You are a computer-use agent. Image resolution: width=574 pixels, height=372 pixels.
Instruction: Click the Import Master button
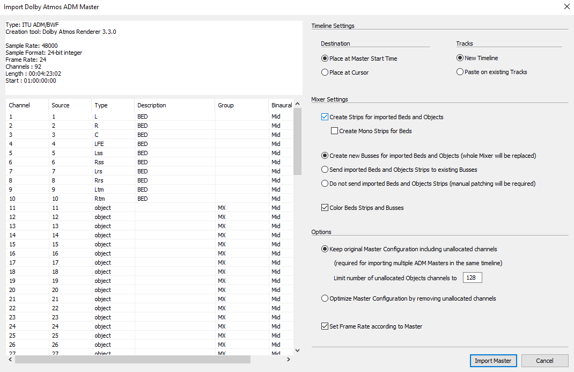[493, 361]
